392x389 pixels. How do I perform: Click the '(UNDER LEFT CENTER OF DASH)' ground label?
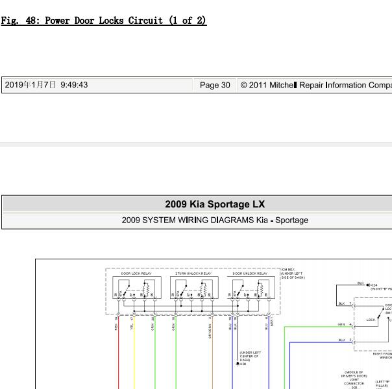click(251, 357)
